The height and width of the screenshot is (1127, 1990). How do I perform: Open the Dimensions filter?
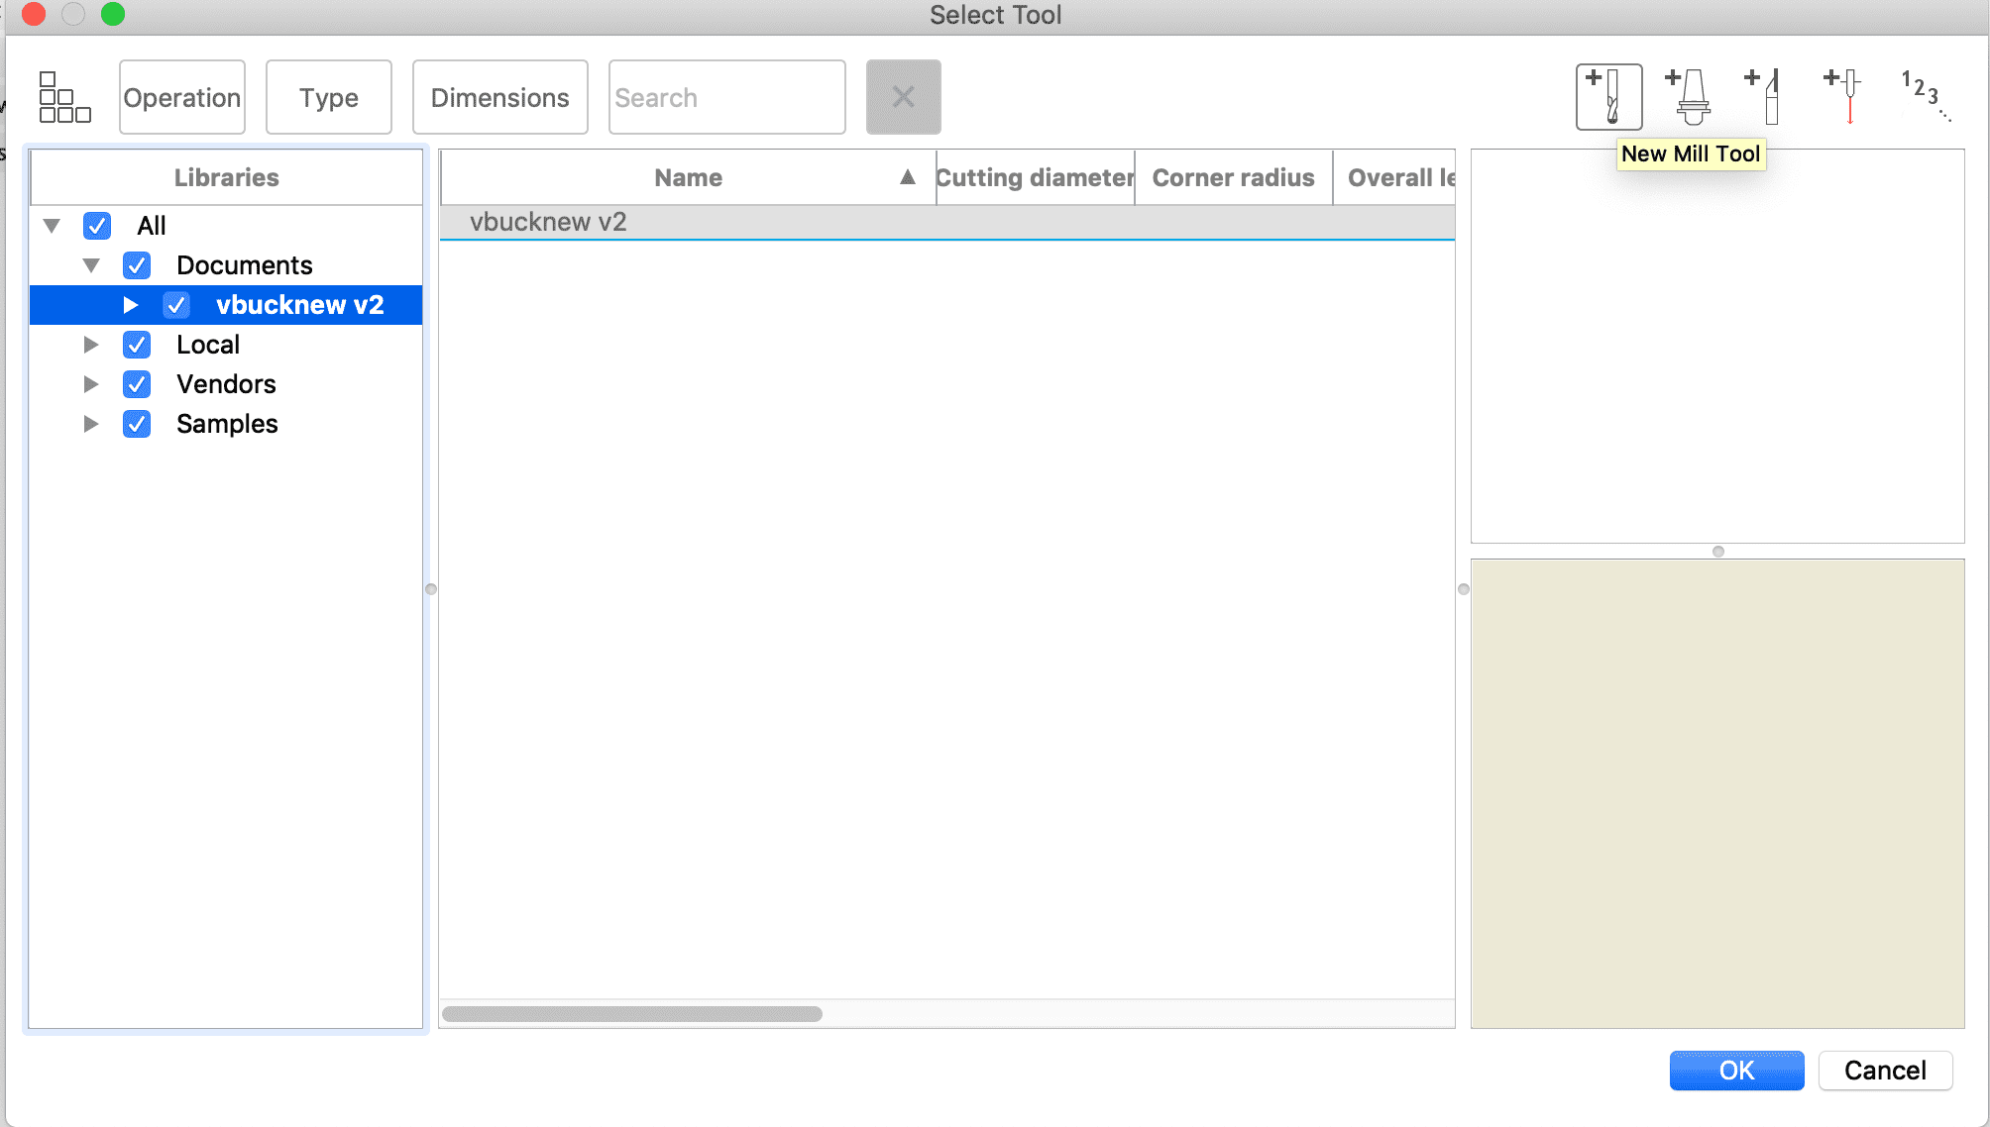tap(499, 97)
